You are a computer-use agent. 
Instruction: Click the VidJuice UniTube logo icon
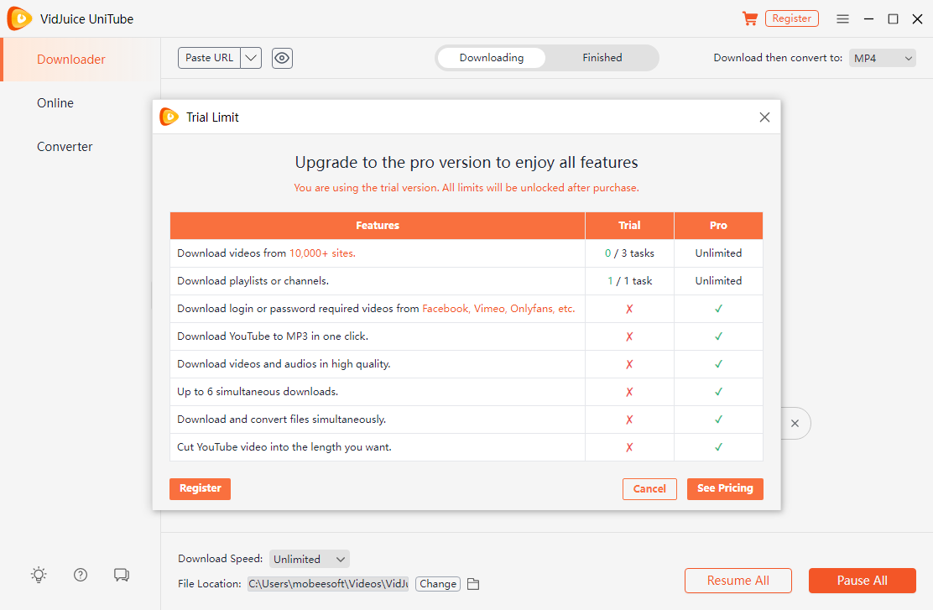[19, 19]
